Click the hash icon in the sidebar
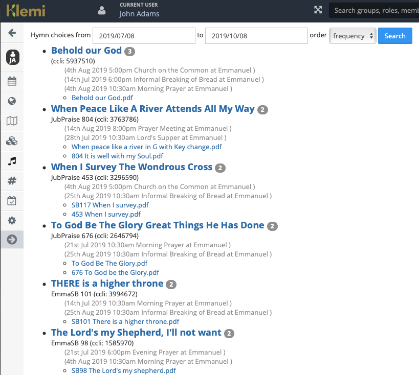 (12, 180)
